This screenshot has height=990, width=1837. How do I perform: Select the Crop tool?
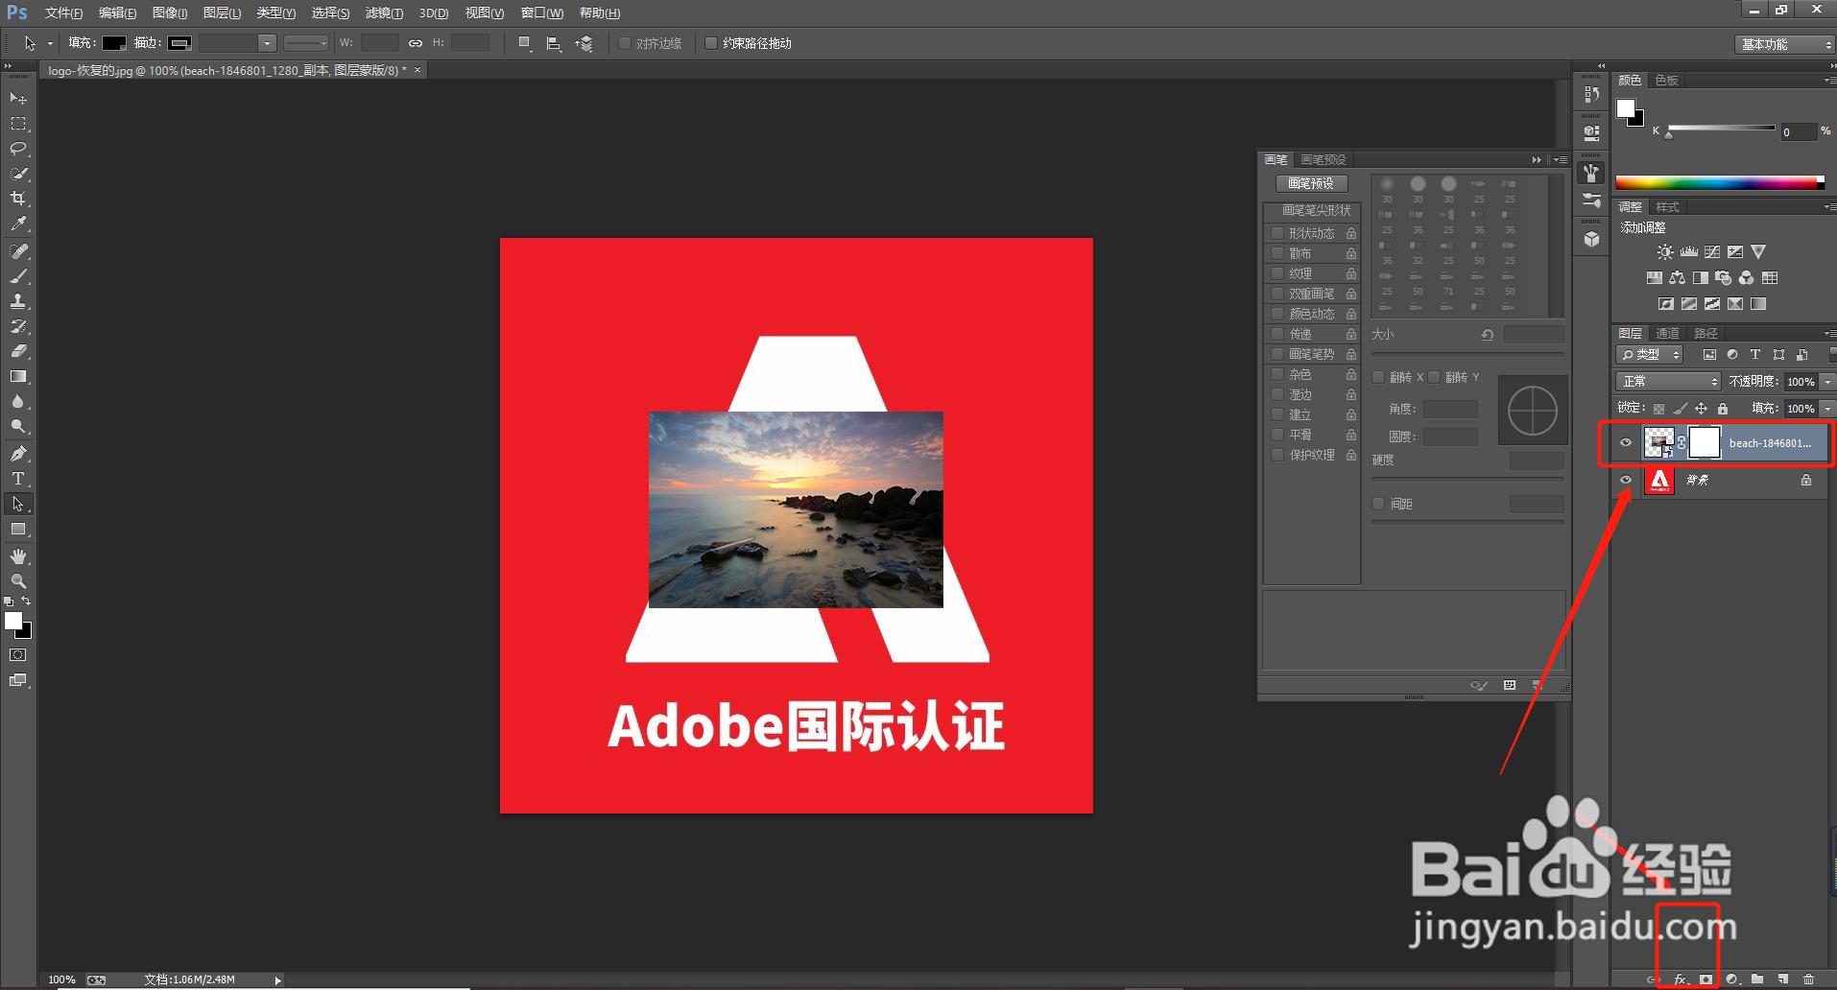point(18,199)
